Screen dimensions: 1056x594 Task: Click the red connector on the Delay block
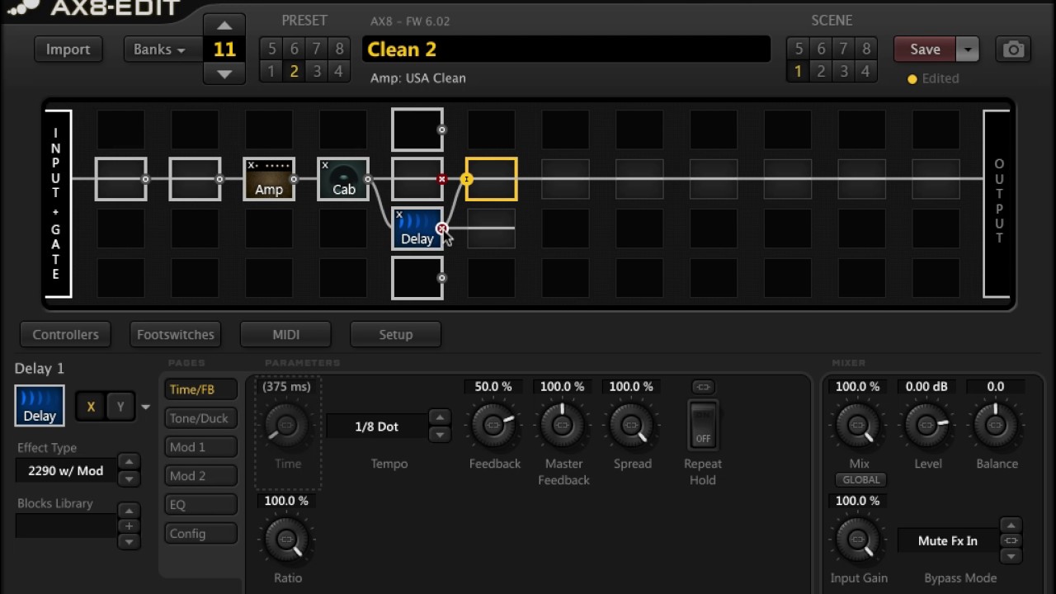coord(442,229)
